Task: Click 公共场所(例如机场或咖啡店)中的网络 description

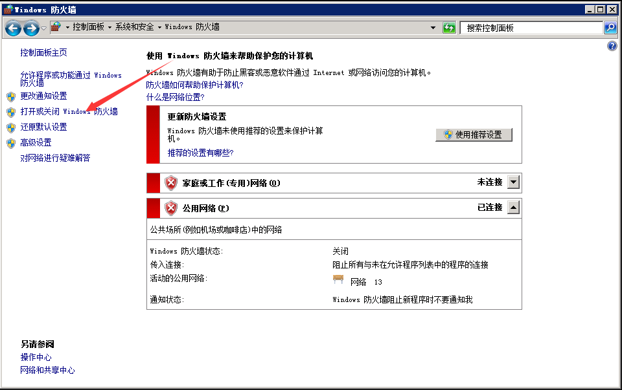Action: (x=216, y=230)
